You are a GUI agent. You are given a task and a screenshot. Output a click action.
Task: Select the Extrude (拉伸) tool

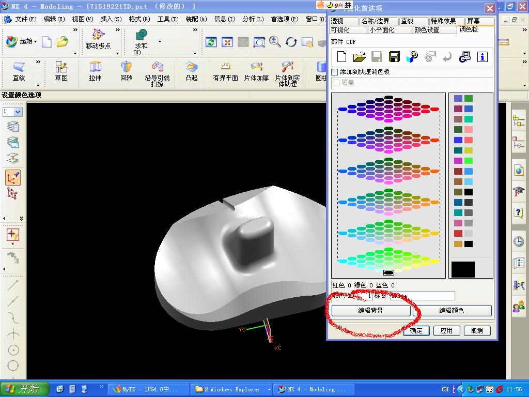click(x=95, y=71)
